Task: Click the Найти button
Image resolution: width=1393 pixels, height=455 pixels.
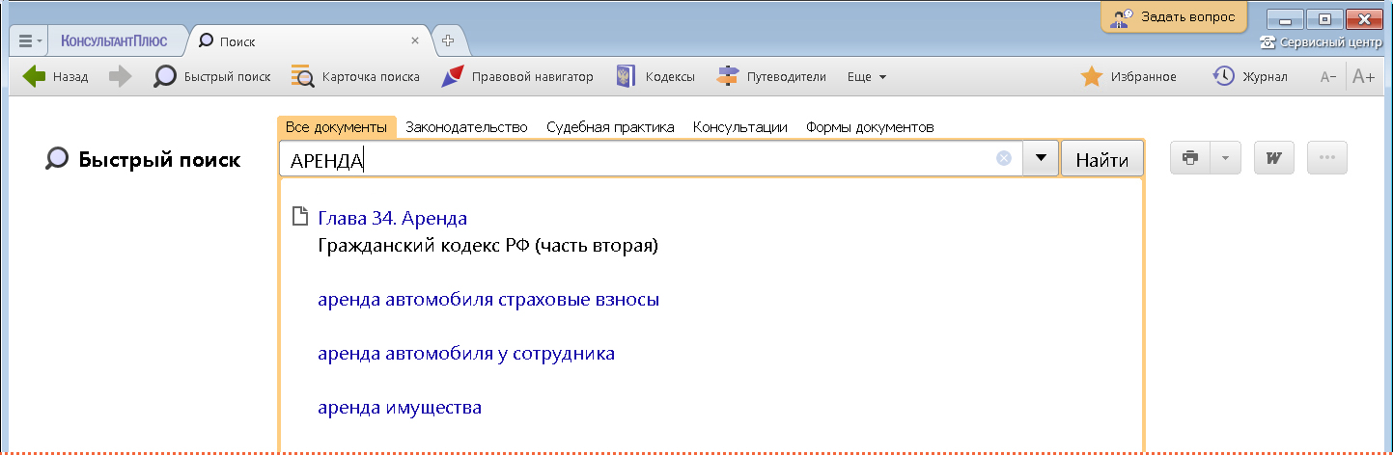Action: click(1102, 159)
